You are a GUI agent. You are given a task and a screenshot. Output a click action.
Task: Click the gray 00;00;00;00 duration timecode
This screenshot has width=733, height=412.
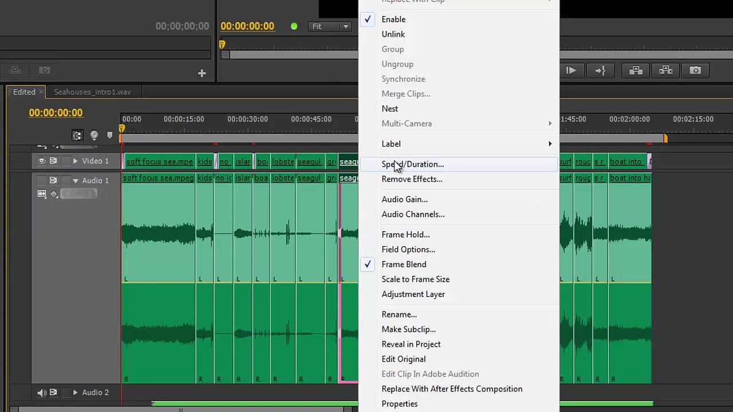182,26
